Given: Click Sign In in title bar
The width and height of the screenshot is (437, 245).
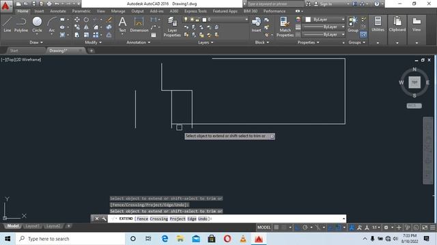Looking at the screenshot, I should pyautogui.click(x=323, y=4).
